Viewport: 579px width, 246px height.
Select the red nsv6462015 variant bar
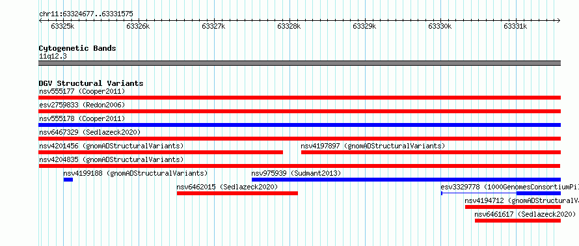coord(237,193)
